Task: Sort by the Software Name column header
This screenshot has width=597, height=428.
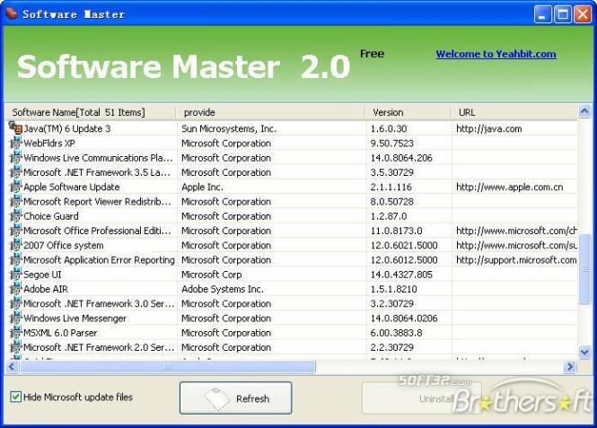Action: pos(91,112)
